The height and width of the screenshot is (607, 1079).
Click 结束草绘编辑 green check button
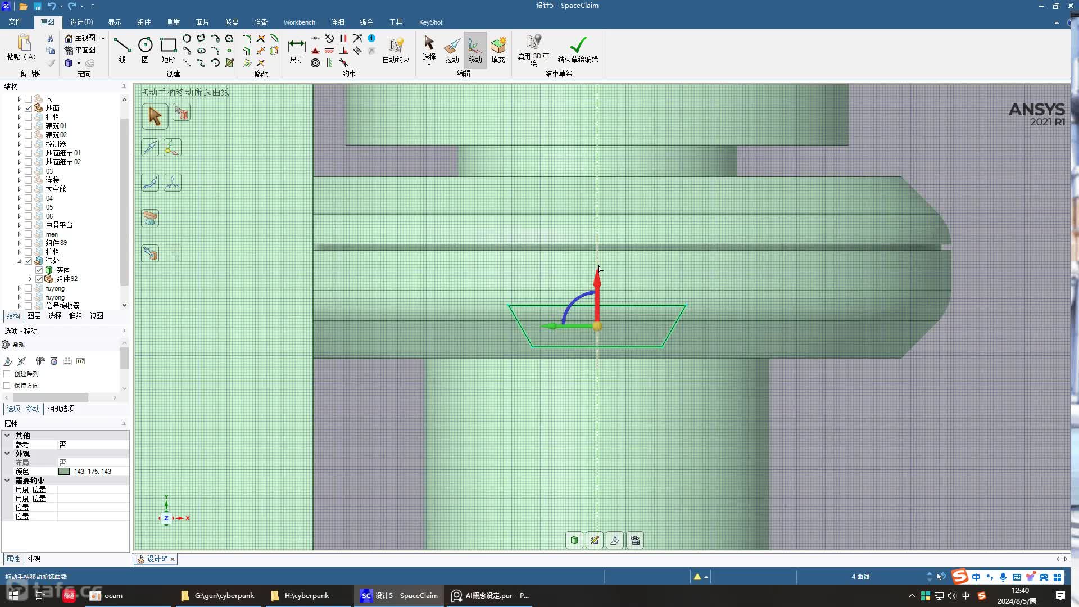click(578, 49)
